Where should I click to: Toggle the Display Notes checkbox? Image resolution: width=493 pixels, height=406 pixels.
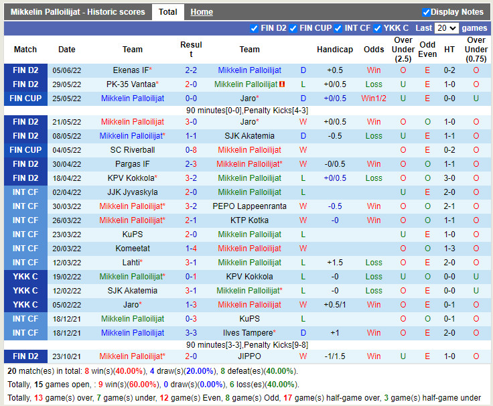tap(426, 12)
